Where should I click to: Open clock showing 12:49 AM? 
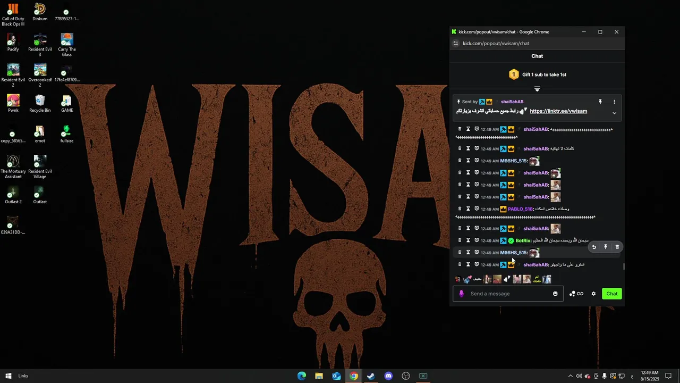point(650,376)
